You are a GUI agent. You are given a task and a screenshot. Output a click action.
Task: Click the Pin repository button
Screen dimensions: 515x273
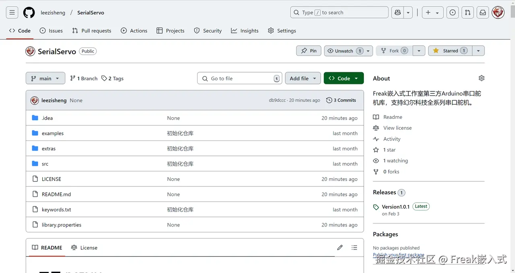(309, 51)
